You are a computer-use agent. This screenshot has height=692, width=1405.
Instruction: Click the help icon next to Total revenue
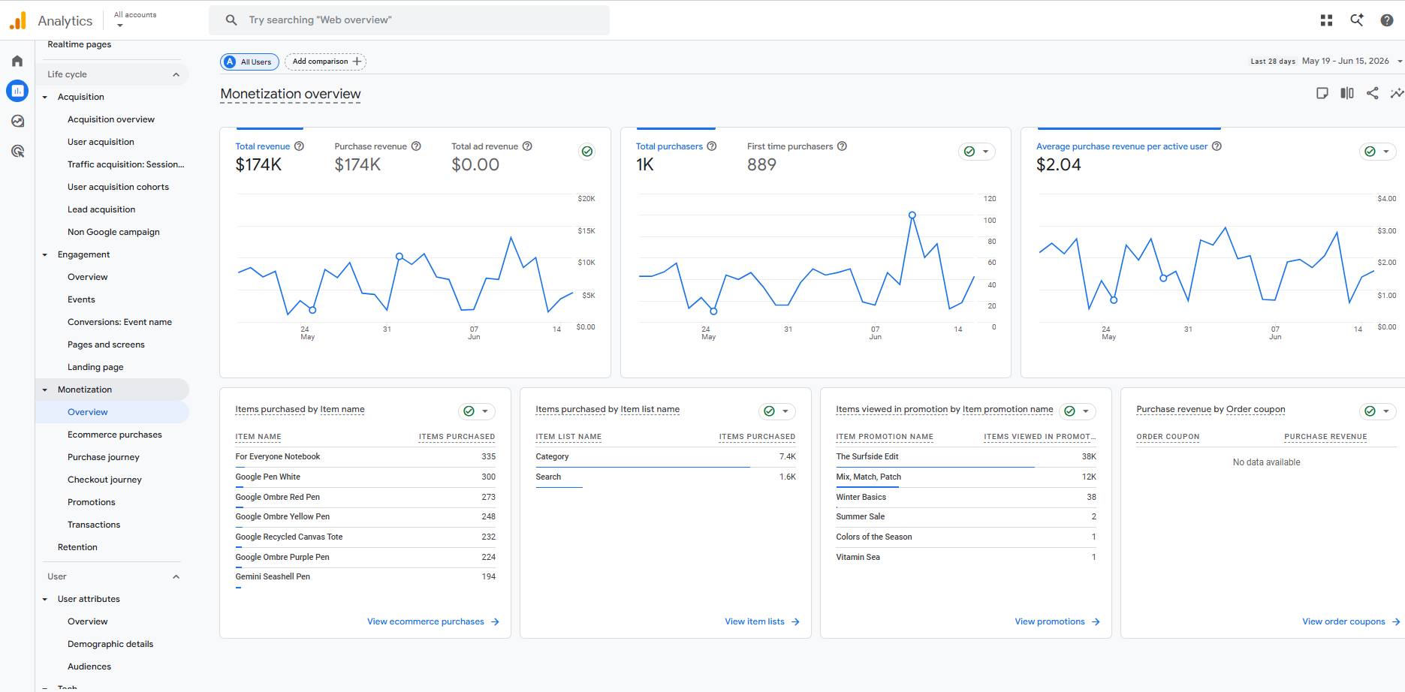pyautogui.click(x=299, y=146)
